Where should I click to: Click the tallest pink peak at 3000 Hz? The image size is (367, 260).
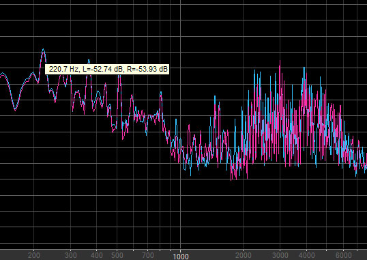pyautogui.click(x=280, y=61)
